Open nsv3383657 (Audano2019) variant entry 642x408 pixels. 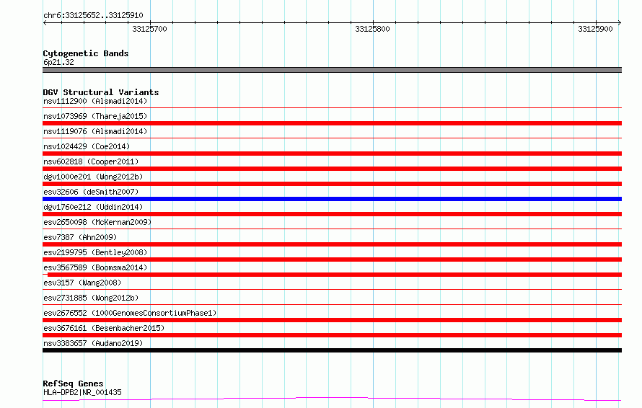point(93,343)
